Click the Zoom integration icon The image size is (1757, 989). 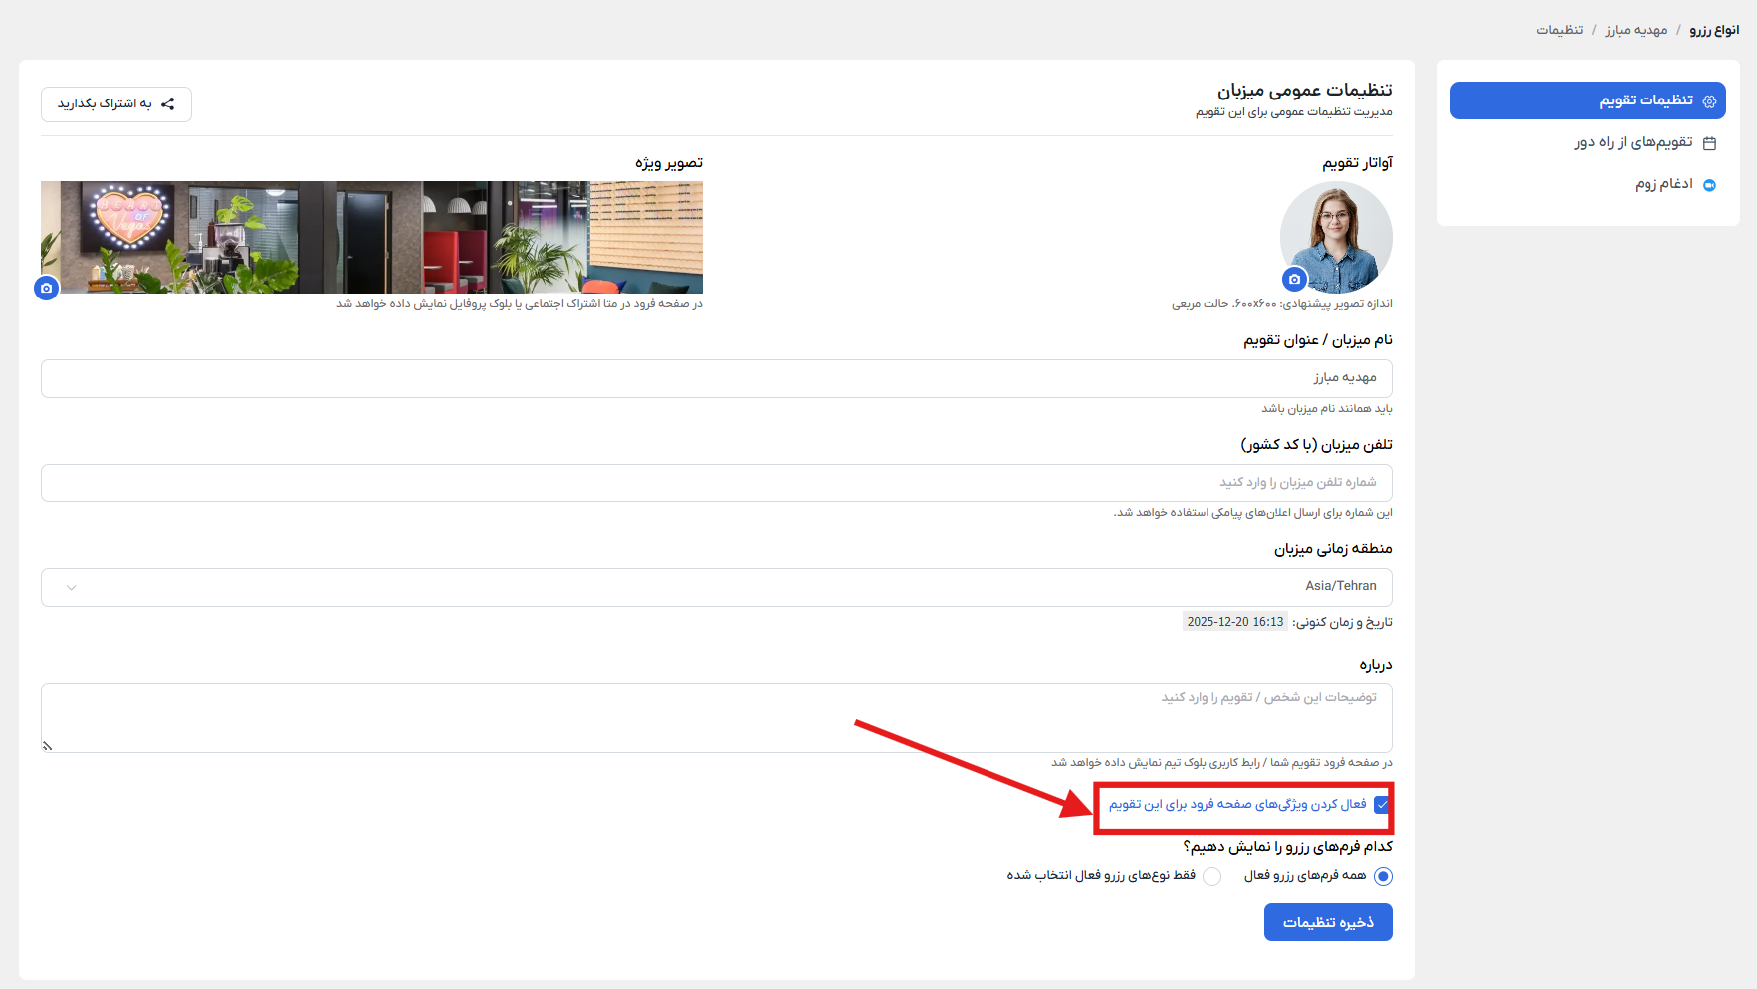1709,185
